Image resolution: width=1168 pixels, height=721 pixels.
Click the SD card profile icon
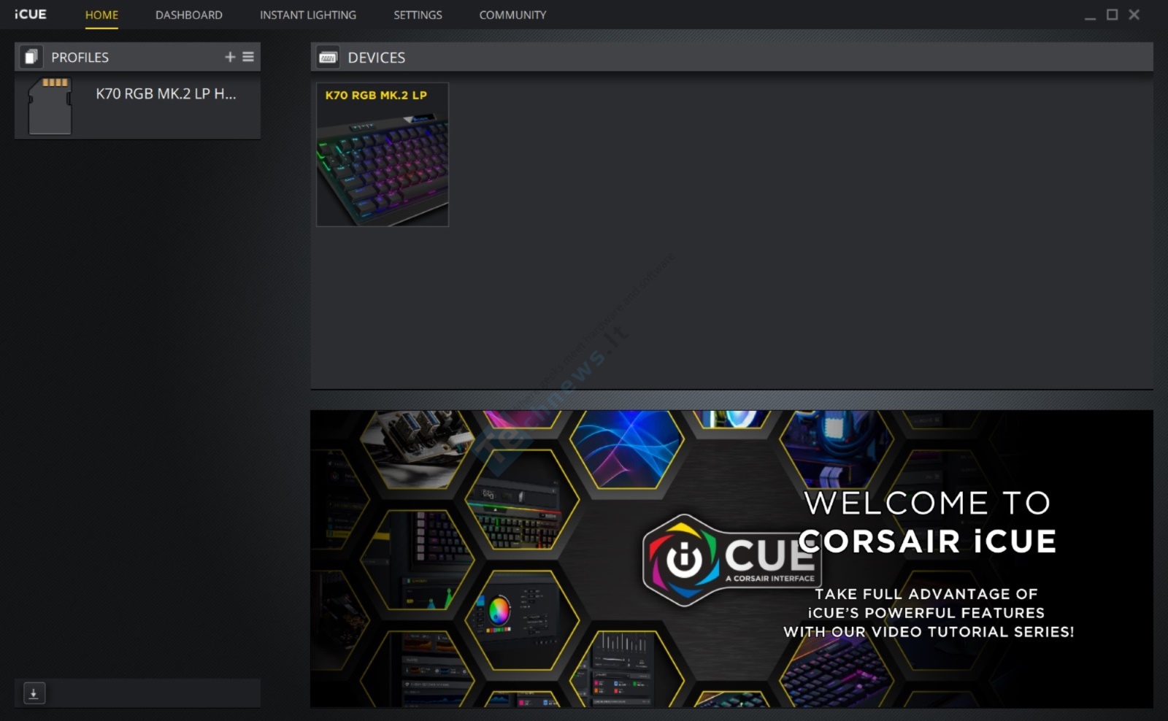coord(50,107)
